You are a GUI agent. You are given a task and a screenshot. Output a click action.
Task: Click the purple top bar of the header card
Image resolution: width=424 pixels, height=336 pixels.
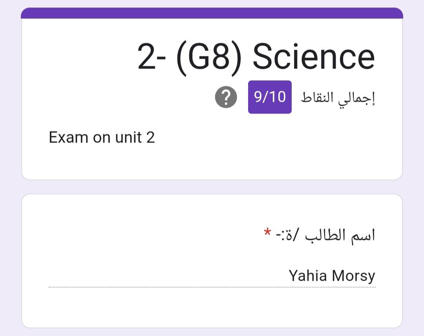coord(212,13)
